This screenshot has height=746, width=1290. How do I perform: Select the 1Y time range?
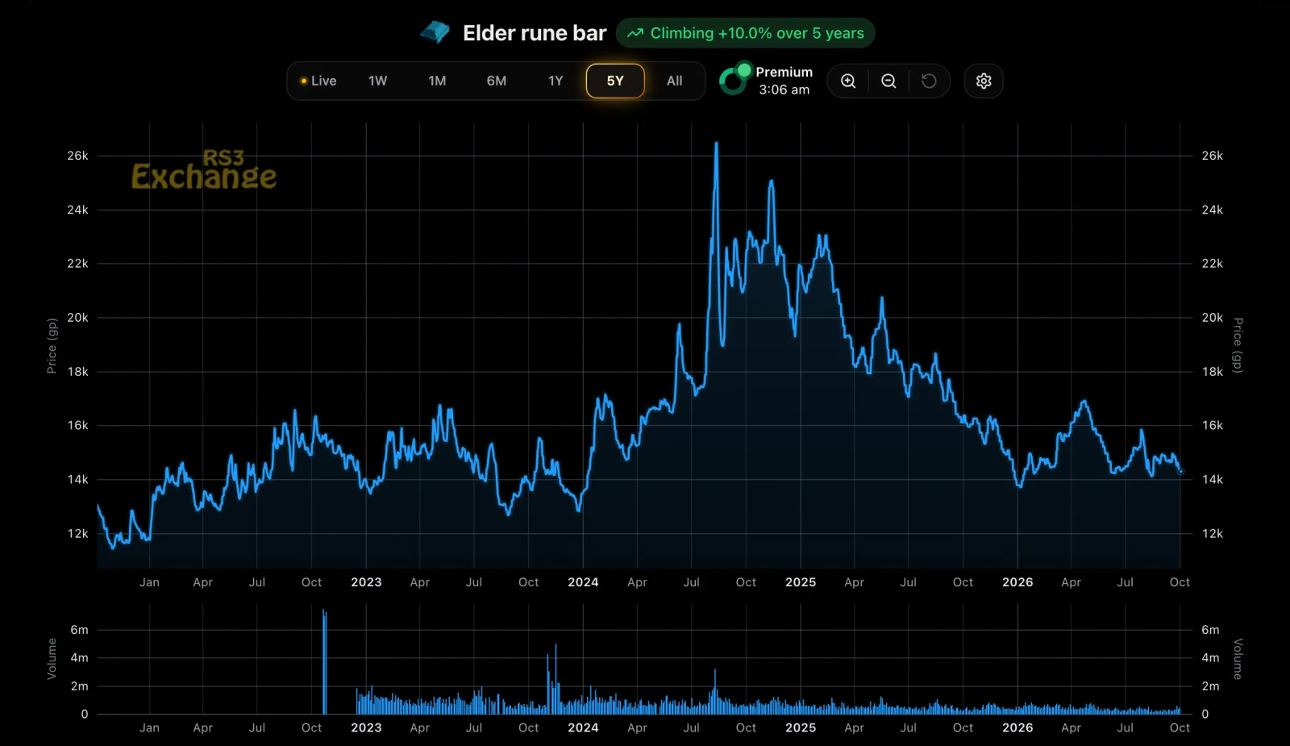pyautogui.click(x=556, y=81)
